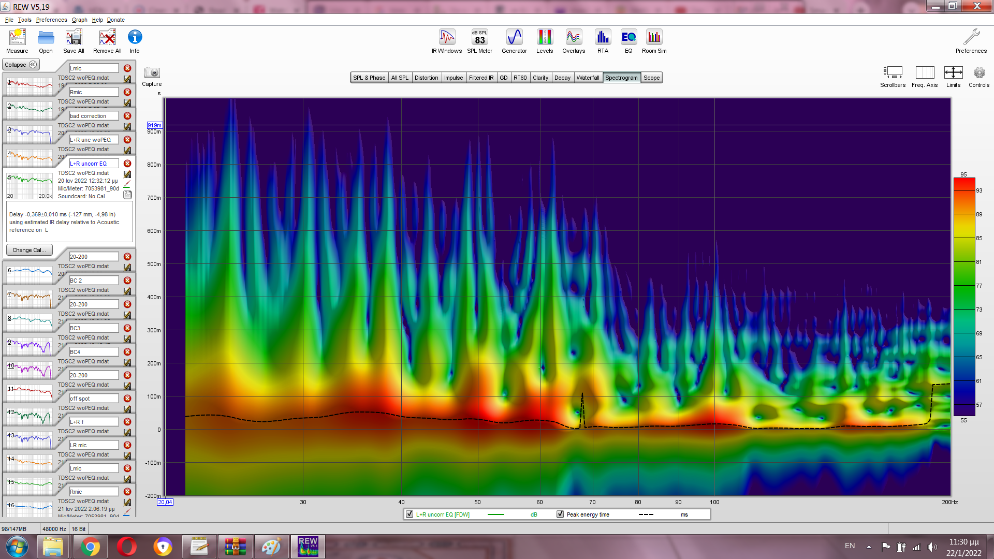Image resolution: width=994 pixels, height=559 pixels.
Task: Uncheck L+R uncorr EQ trace checkbox
Action: [x=410, y=514]
